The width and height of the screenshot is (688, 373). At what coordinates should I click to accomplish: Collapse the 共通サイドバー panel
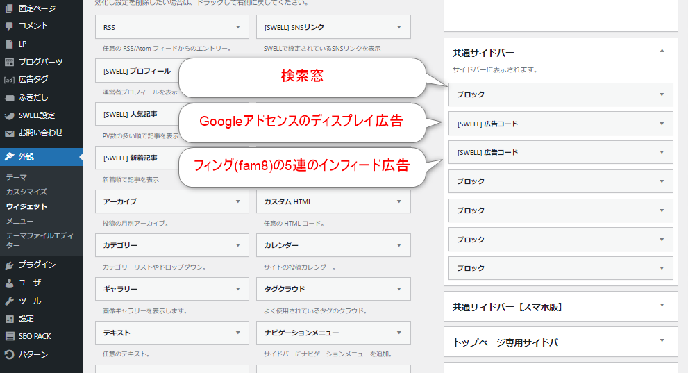click(662, 51)
